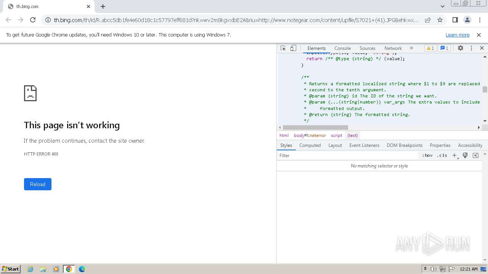The width and height of the screenshot is (488, 274).
Task: Open Layout pane tab
Action: click(335, 145)
